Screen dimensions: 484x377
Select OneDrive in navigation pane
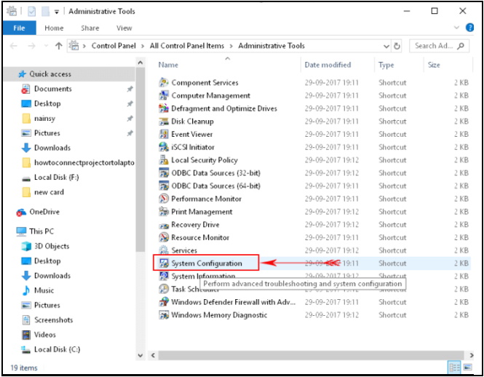[44, 212]
